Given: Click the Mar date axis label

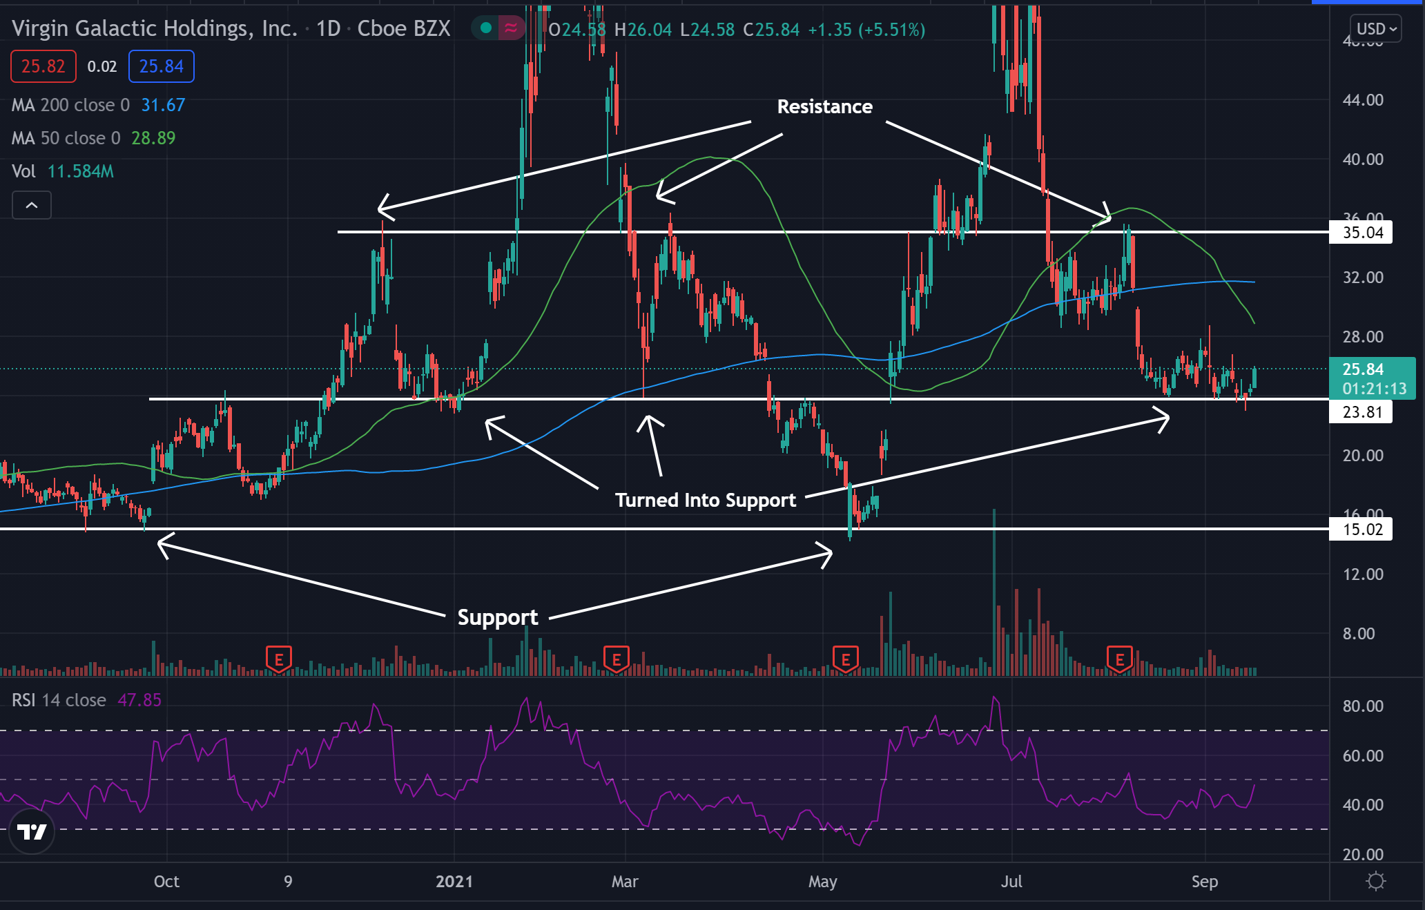Looking at the screenshot, I should (x=625, y=882).
